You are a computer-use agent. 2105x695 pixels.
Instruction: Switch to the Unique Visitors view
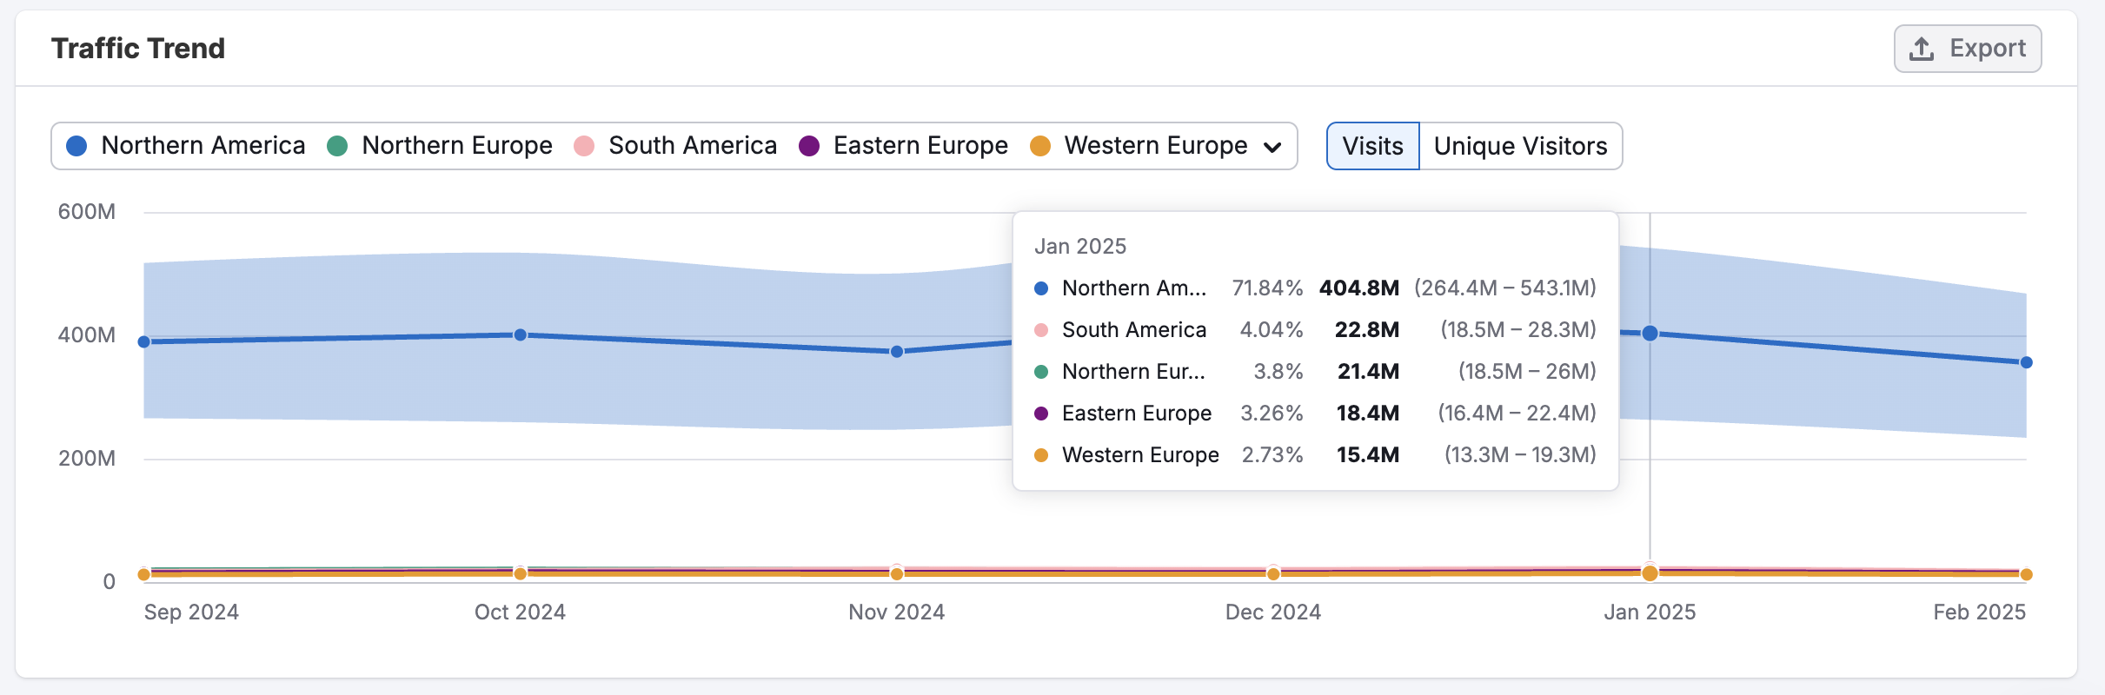1520,146
